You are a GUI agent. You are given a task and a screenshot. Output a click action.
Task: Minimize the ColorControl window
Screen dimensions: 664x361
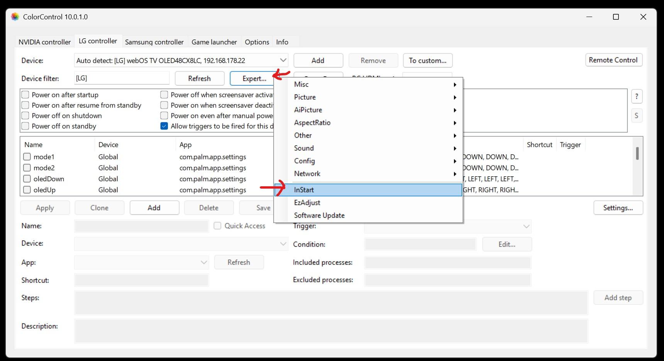tap(589, 17)
